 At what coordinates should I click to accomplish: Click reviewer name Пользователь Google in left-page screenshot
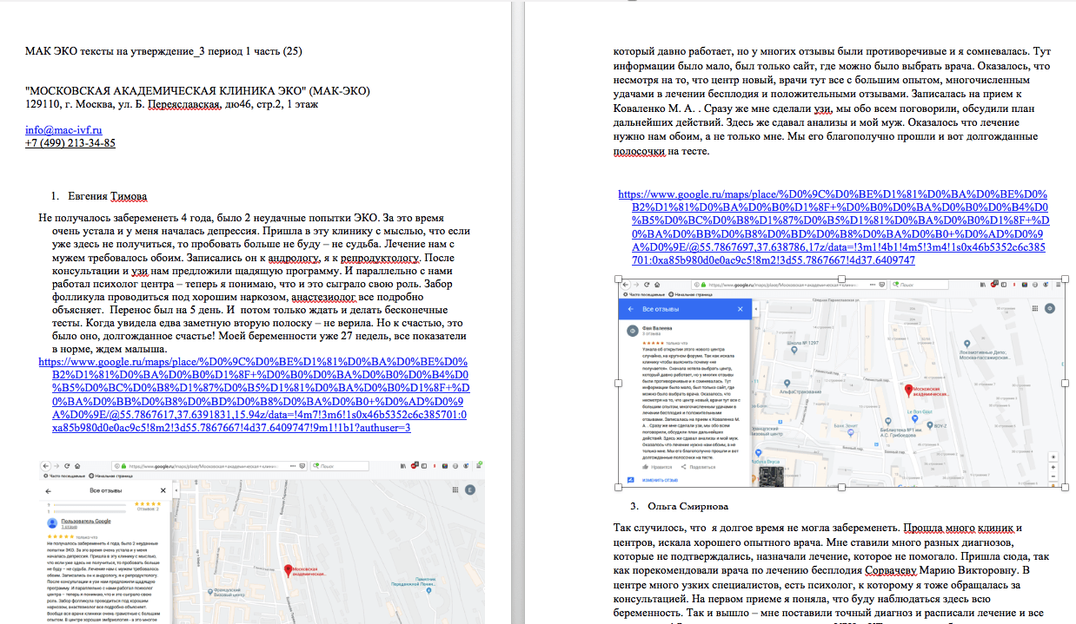86,522
